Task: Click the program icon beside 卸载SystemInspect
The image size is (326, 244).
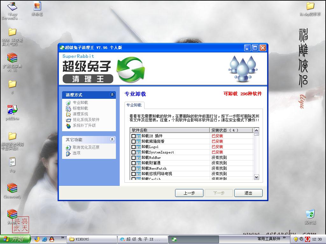Action: click(138, 152)
